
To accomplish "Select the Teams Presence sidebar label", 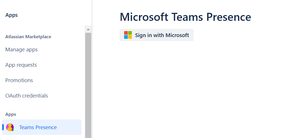I will (38, 127).
